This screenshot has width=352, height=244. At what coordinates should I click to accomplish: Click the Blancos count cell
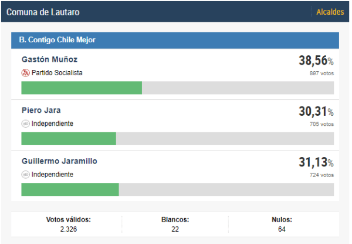[175, 224]
